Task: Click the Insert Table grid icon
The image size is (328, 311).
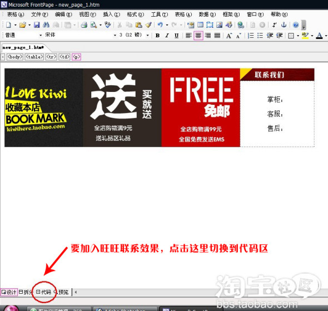Action: 200,25
